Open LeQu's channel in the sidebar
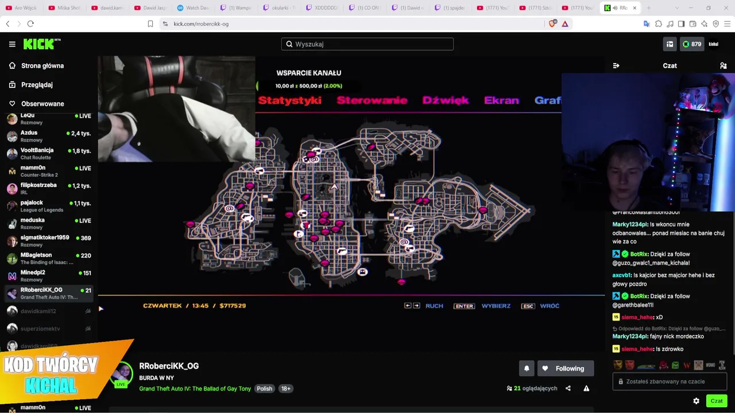This screenshot has width=735, height=413. 48,119
